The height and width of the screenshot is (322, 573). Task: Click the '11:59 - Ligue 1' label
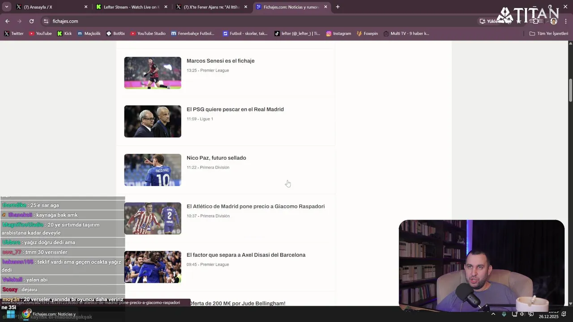coord(200,119)
